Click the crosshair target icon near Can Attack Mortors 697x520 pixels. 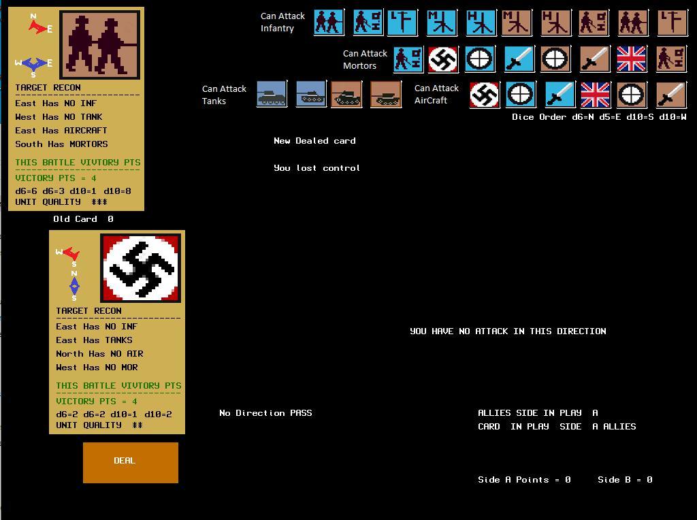(481, 59)
